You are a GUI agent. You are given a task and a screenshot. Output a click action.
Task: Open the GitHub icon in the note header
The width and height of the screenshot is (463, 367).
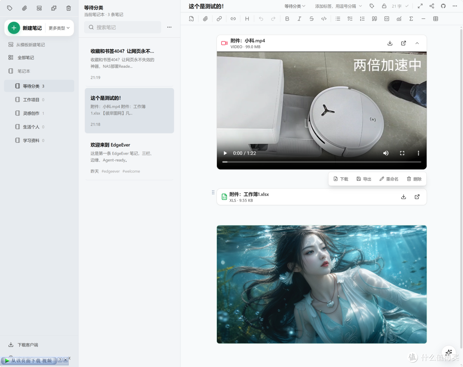tap(443, 6)
